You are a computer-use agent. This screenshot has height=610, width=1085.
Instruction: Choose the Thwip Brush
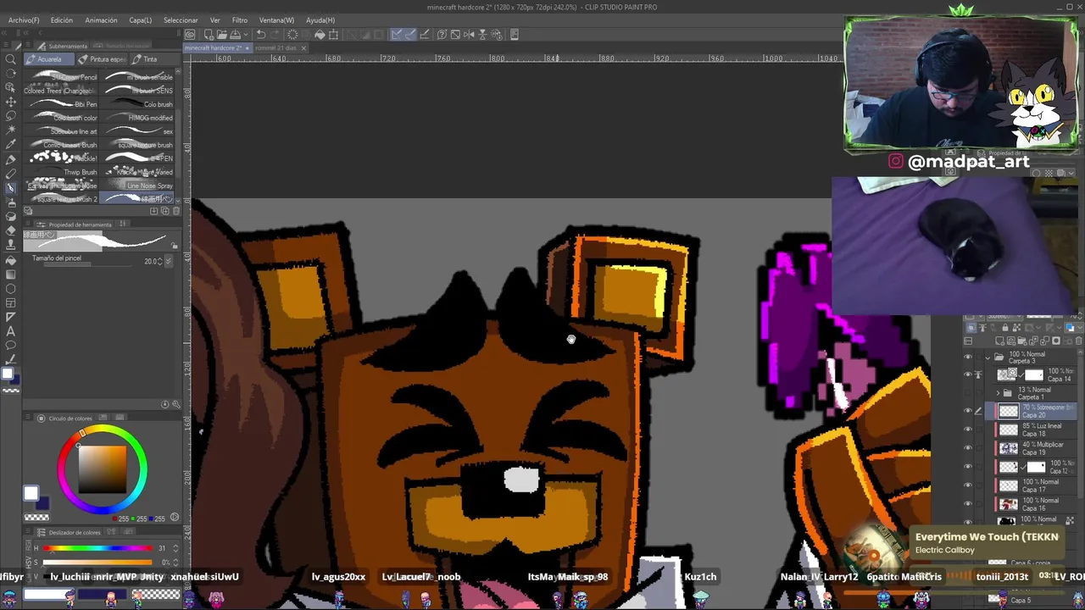[x=63, y=172]
